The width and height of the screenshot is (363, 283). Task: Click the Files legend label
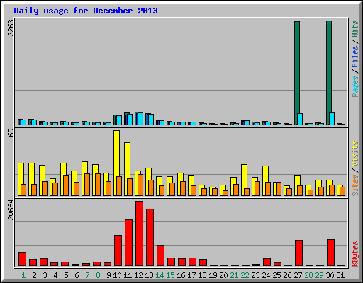[x=354, y=57]
